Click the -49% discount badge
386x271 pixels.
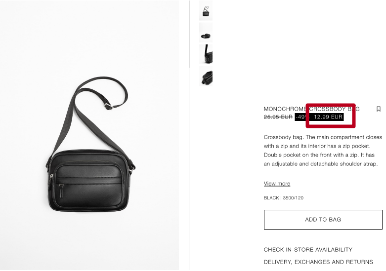click(300, 117)
